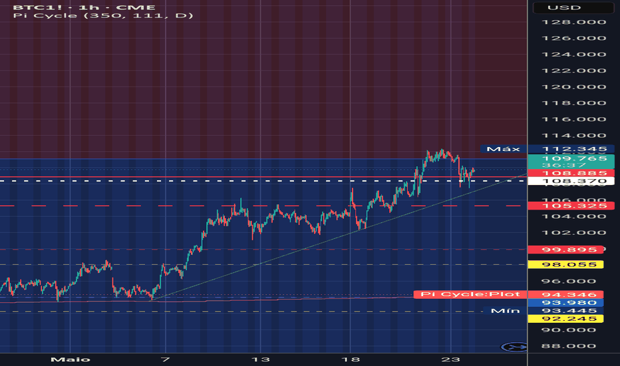Viewport: 620px width, 366px height.
Task: Click the 112.345 max price tag
Action: [x=571, y=149]
